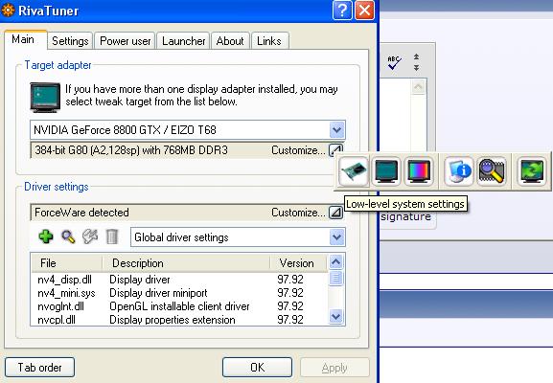Viewport: 553px width, 383px height.
Task: Click the green plus add profile icon
Action: [x=46, y=237]
